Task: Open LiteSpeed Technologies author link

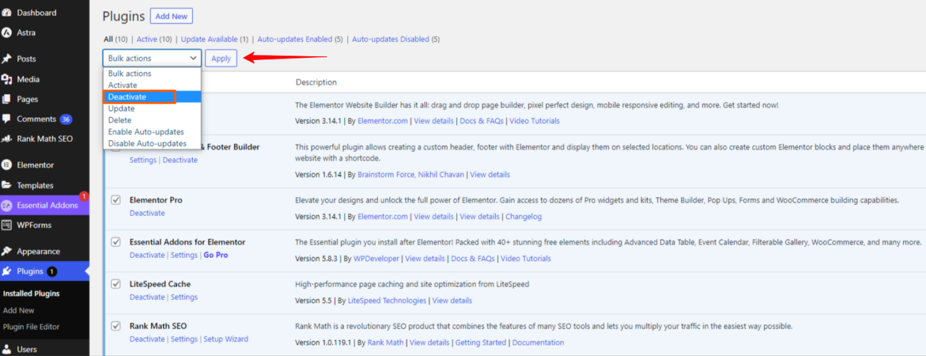Action: (x=387, y=300)
